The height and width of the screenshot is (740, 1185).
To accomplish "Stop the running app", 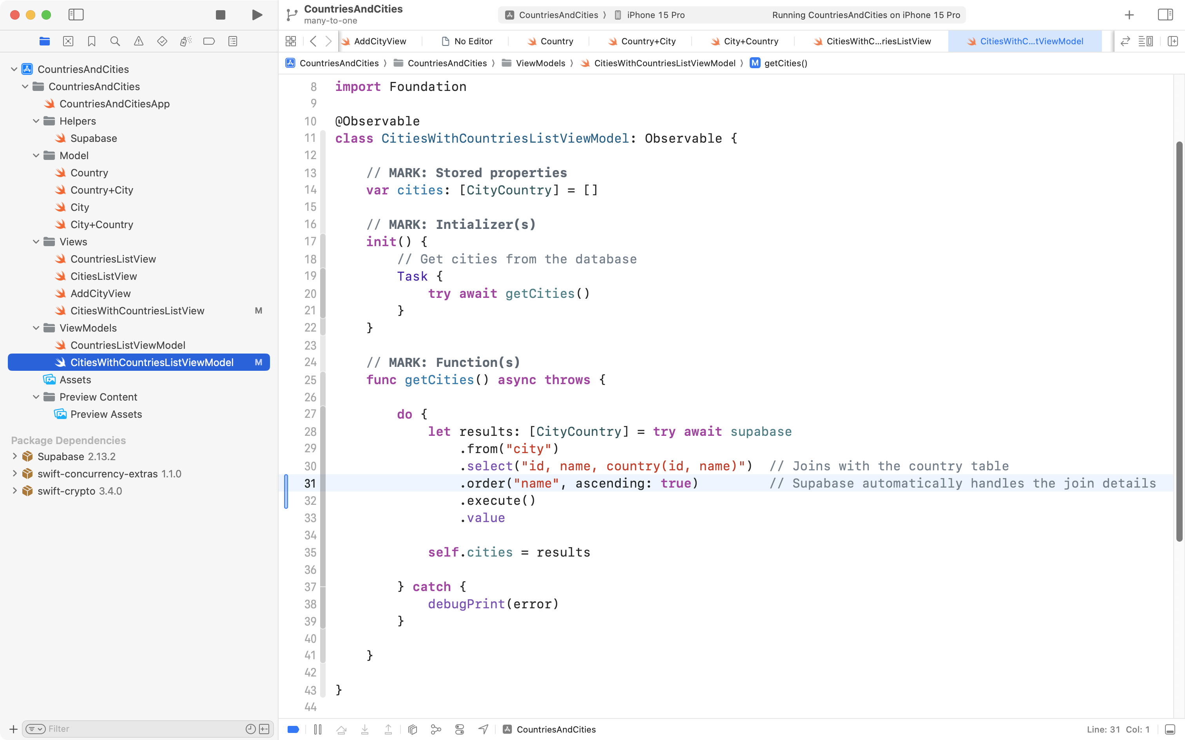I will tap(220, 15).
